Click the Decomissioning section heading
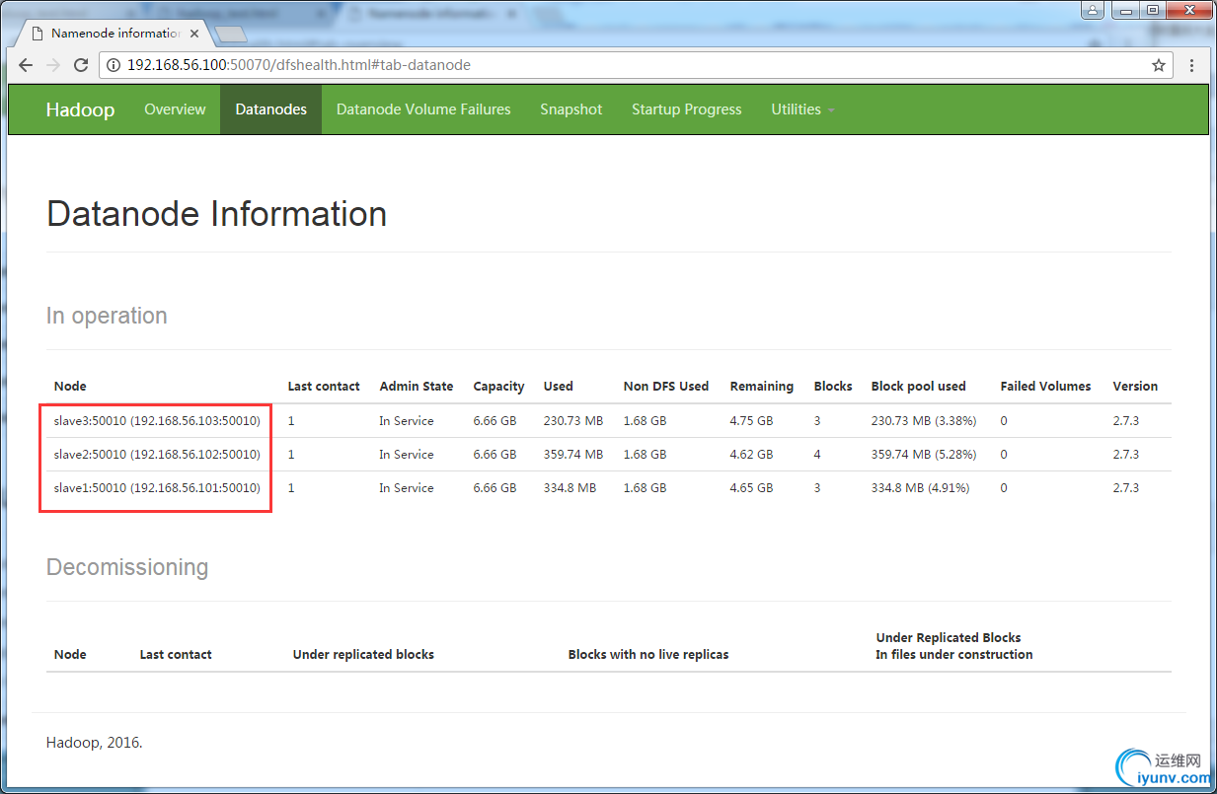 click(127, 567)
